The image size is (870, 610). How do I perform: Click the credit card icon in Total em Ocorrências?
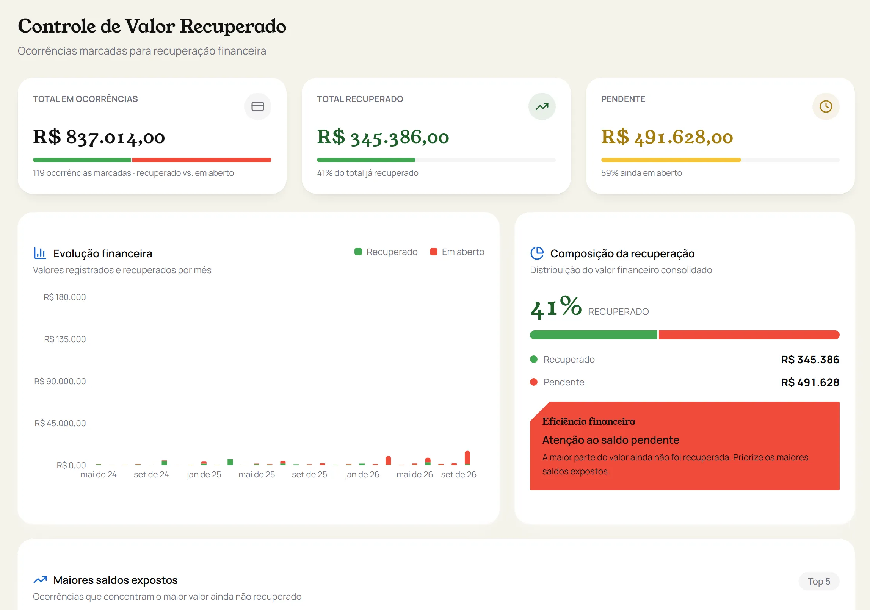point(257,106)
